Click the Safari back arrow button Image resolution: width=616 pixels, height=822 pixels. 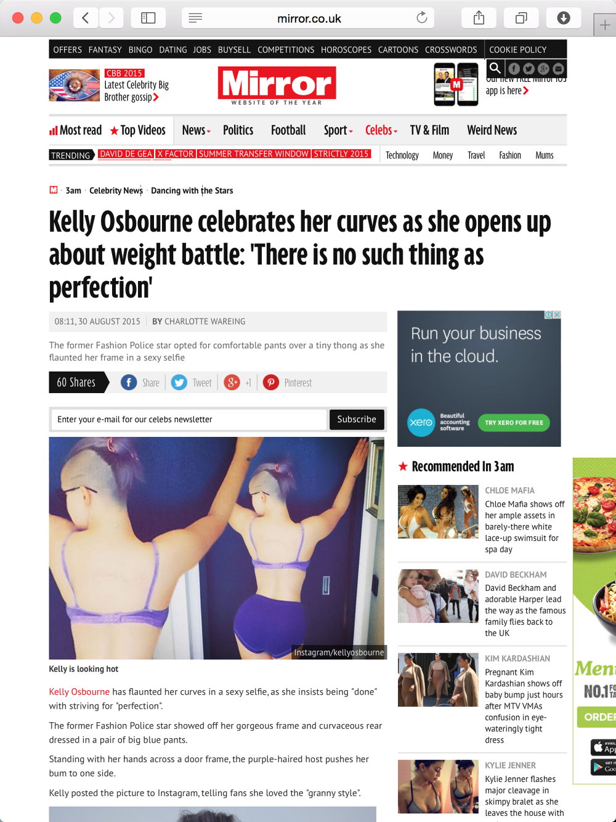86,18
